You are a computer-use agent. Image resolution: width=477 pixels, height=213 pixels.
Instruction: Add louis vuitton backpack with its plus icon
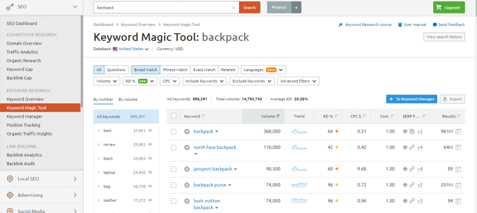pos(187,201)
